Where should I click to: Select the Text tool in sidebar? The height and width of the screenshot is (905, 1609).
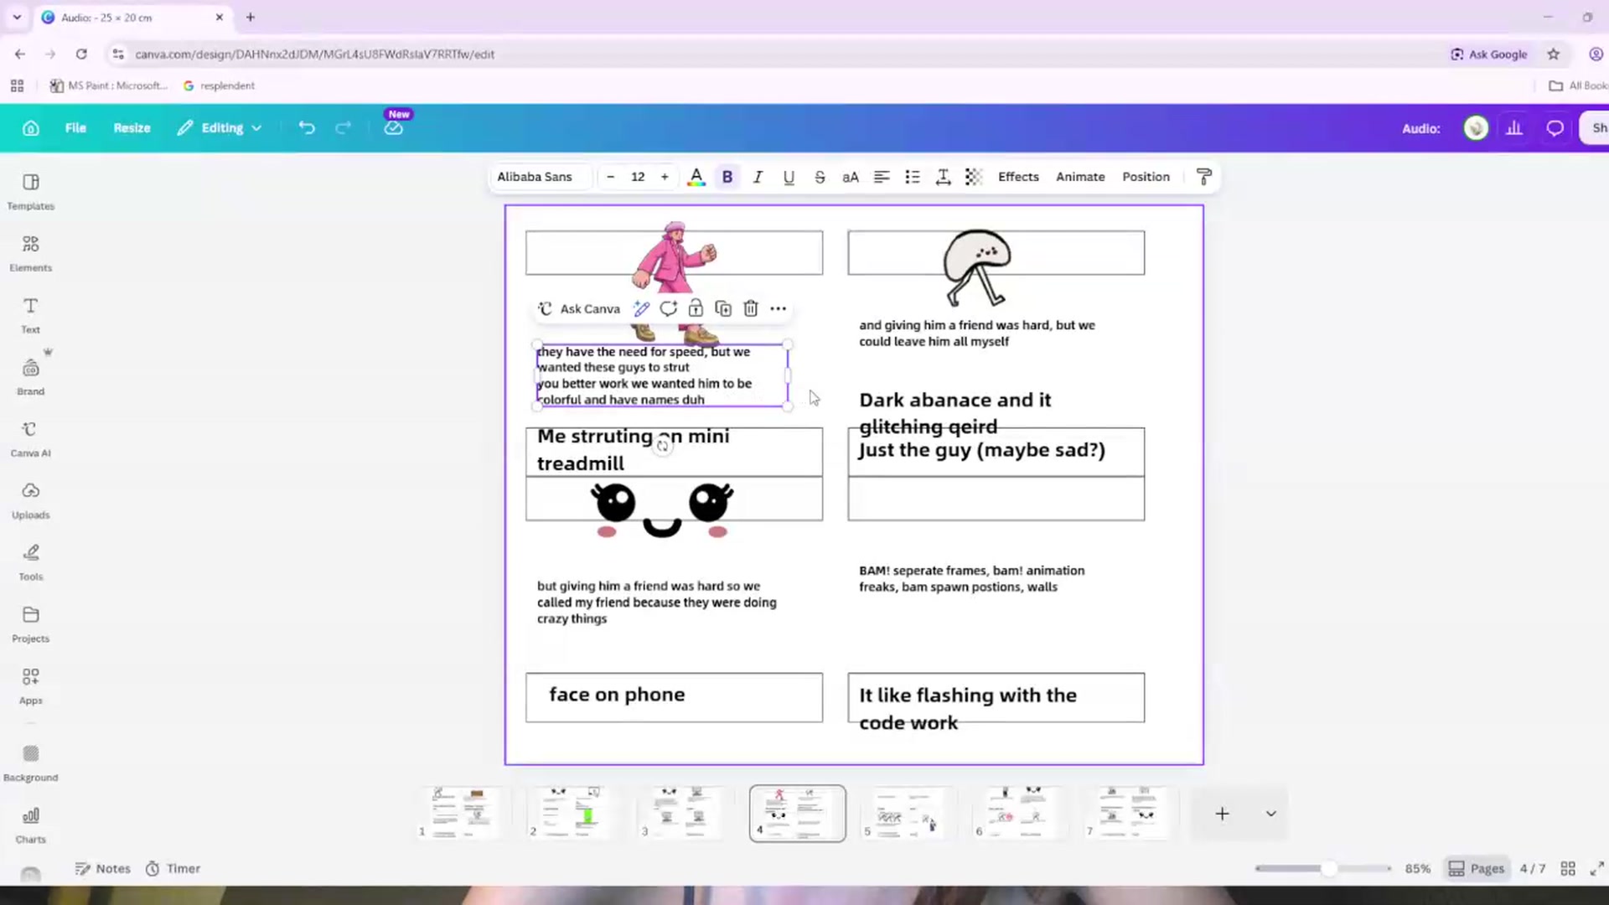point(31,315)
